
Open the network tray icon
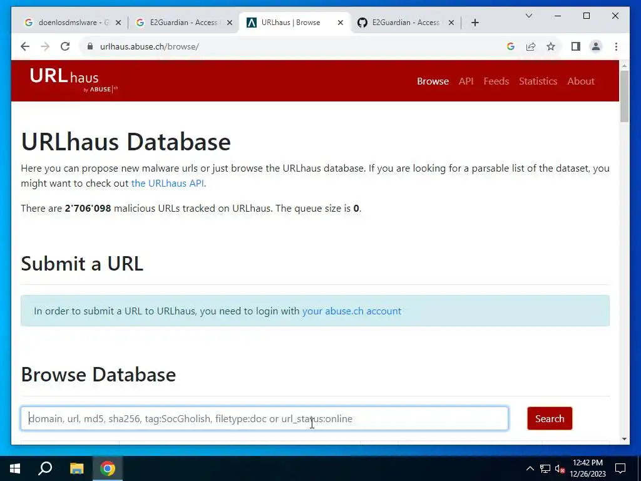click(x=545, y=468)
